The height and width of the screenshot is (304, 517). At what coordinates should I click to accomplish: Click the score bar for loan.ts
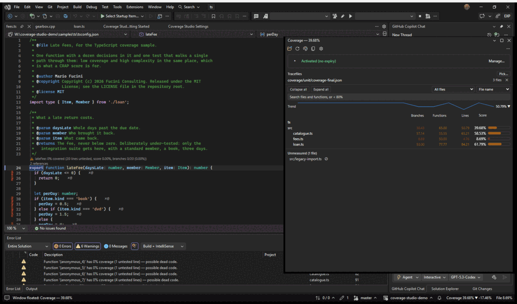[498, 144]
